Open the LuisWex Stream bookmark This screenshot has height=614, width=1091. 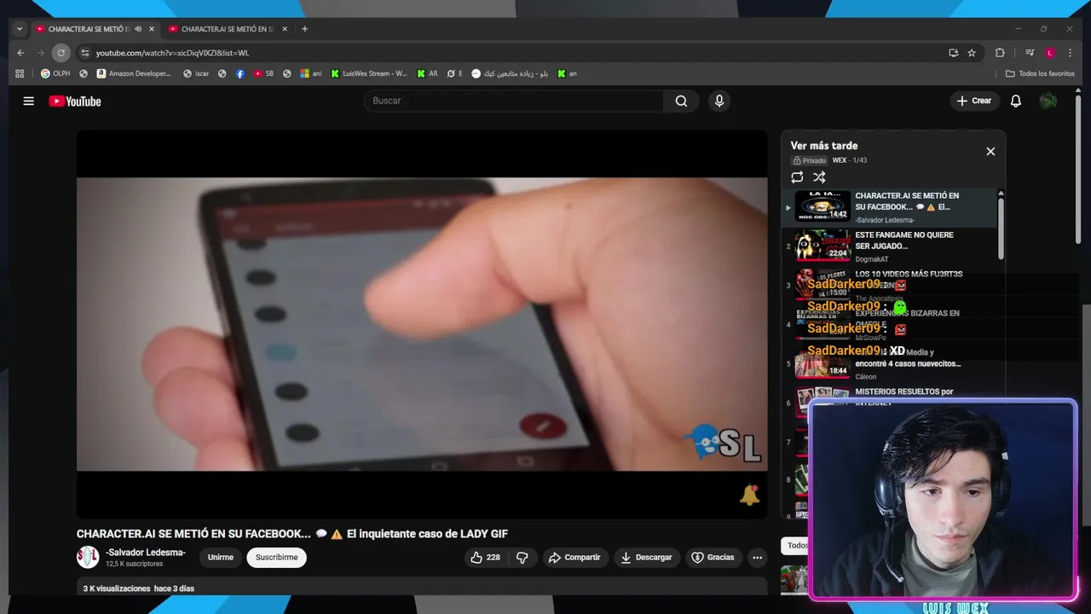point(369,73)
